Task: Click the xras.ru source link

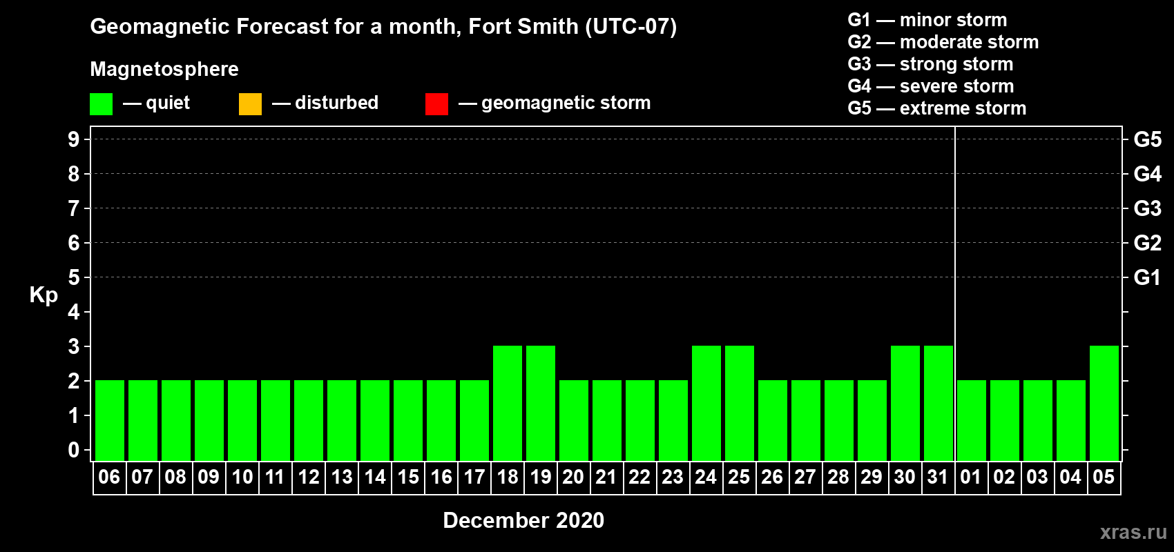Action: click(1133, 532)
